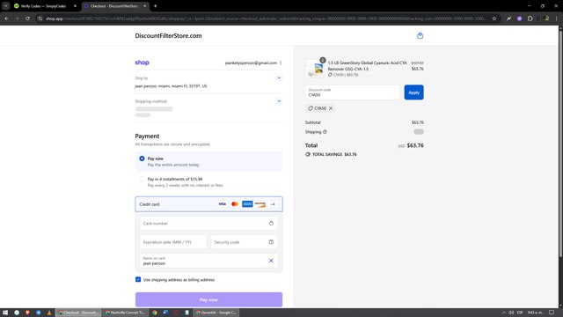Open system volume control in tray
Viewport: 563px width, 317px height.
click(511, 313)
